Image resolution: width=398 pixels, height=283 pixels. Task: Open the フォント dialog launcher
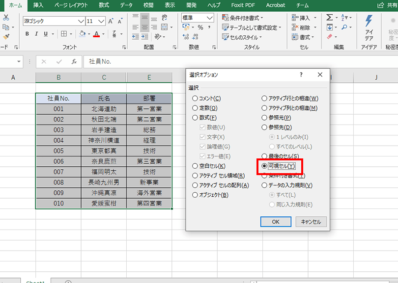point(124,47)
